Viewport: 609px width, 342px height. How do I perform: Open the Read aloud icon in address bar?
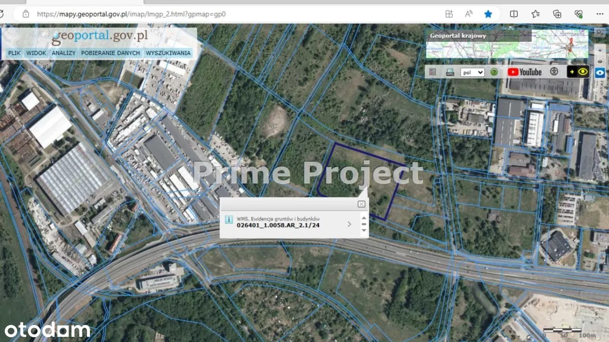point(469,14)
